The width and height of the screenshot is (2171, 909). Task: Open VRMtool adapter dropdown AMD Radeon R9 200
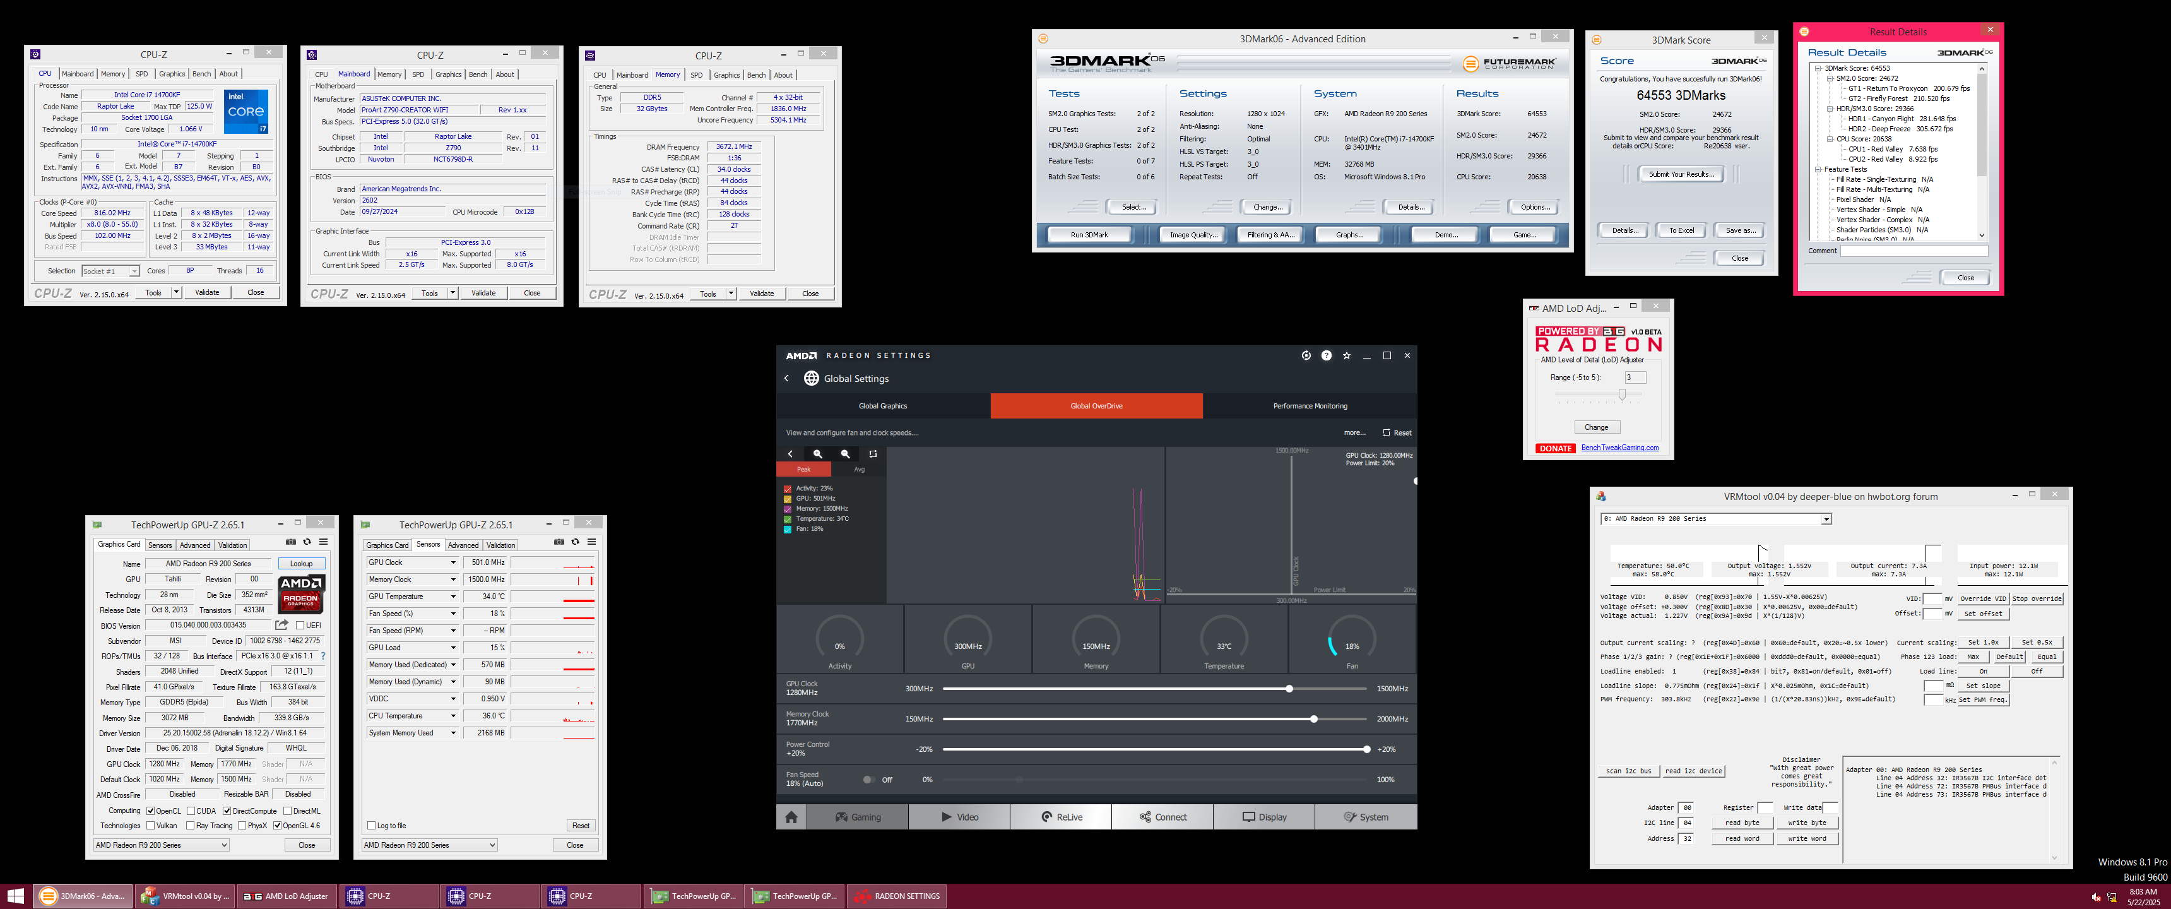[1715, 519]
